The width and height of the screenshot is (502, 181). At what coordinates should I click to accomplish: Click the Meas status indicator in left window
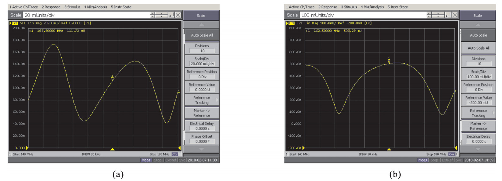146,160
